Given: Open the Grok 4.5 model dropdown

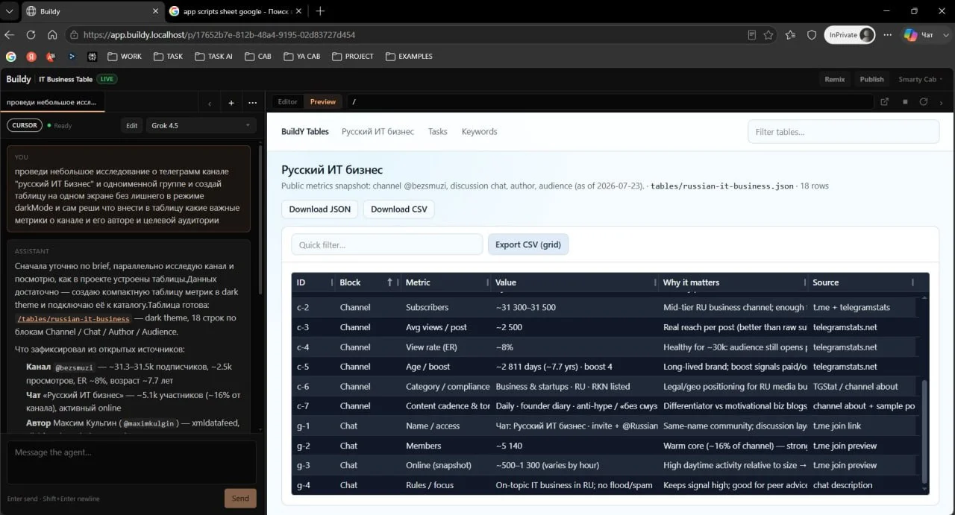Looking at the screenshot, I should (x=201, y=125).
